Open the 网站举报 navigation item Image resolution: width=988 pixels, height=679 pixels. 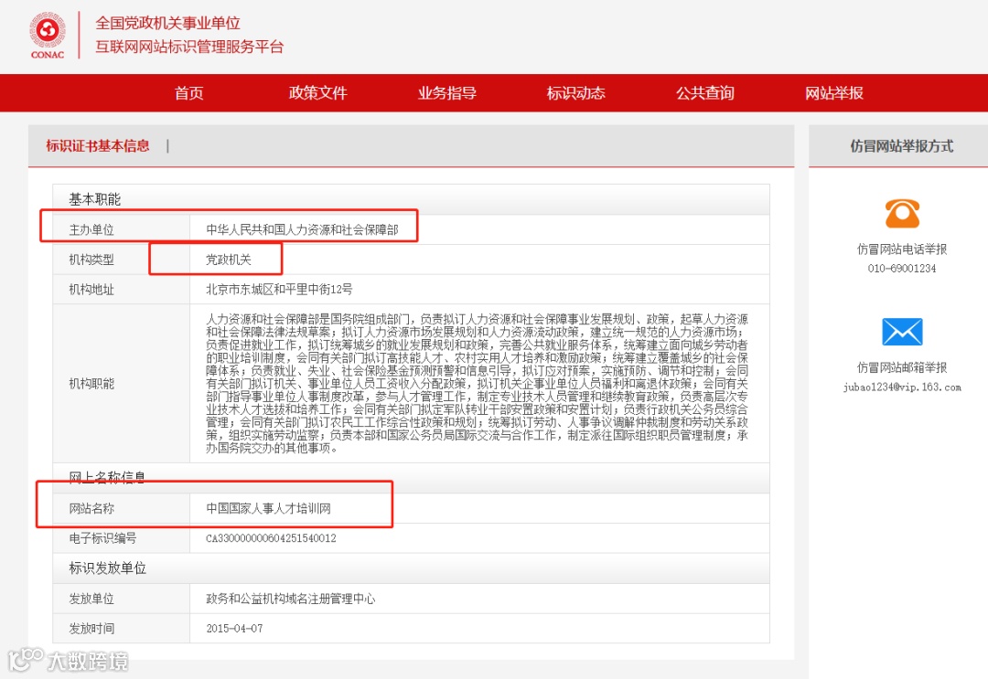[833, 93]
